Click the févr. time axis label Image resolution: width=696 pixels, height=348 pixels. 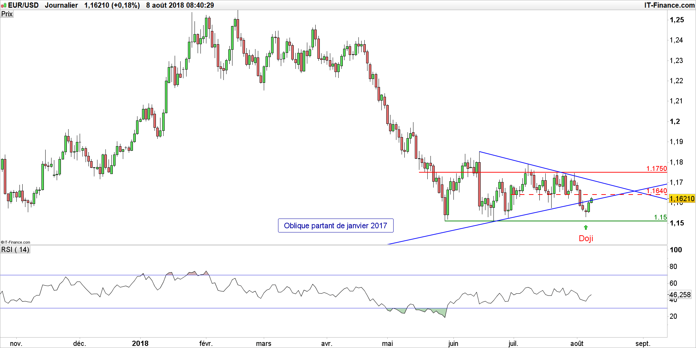pyautogui.click(x=206, y=343)
